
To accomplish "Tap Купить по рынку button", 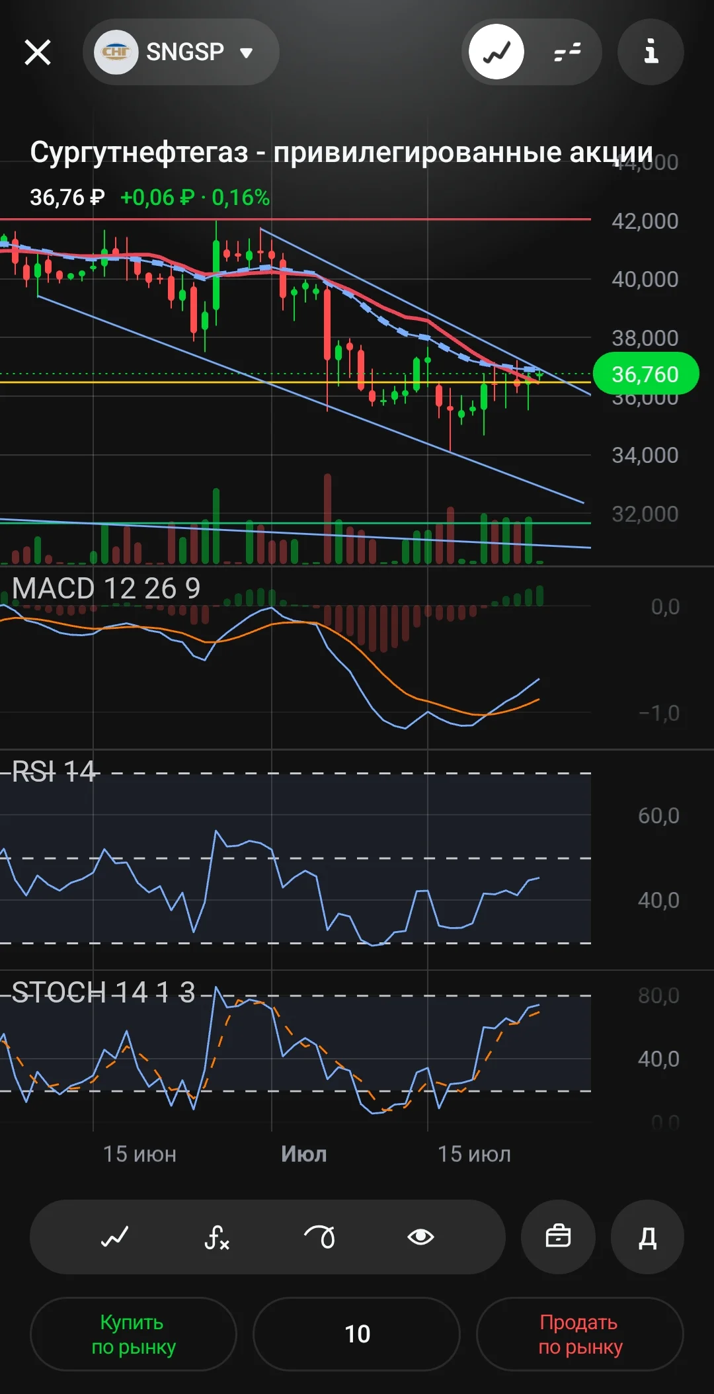I will click(x=134, y=1334).
